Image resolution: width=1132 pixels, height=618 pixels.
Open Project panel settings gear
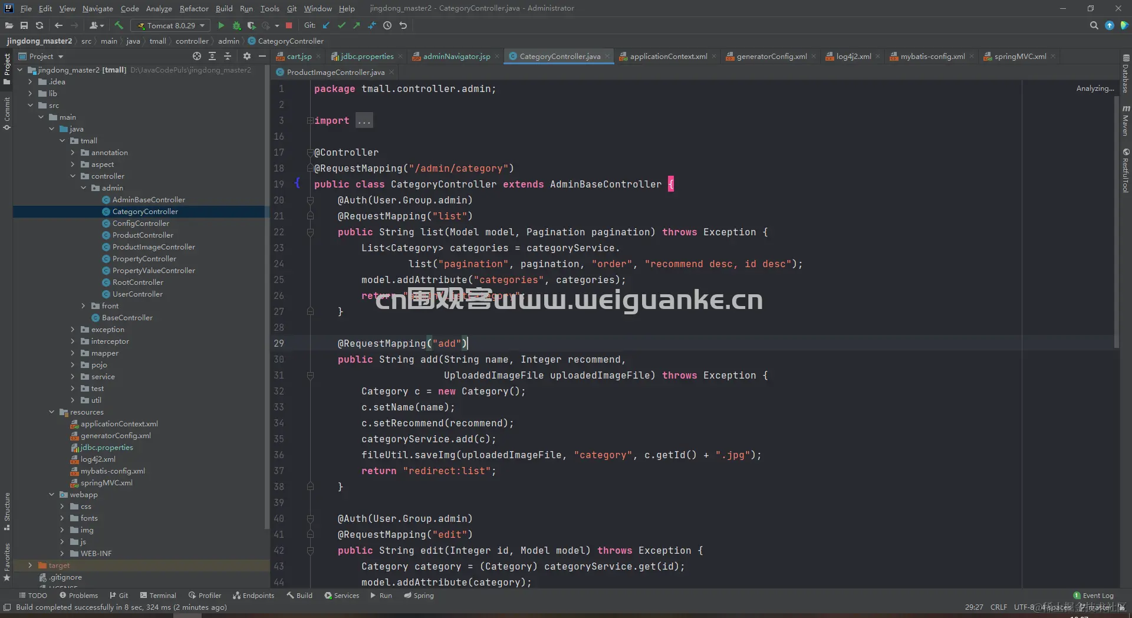click(247, 56)
